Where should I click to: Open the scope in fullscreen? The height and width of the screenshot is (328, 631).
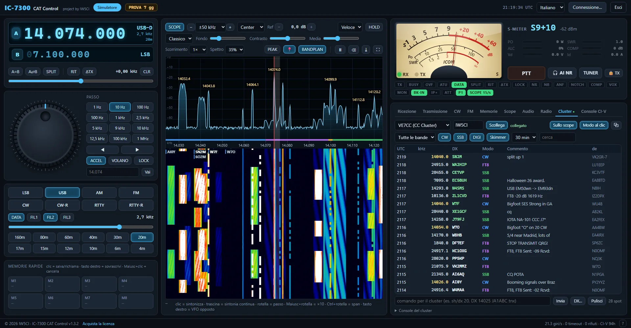coord(378,50)
